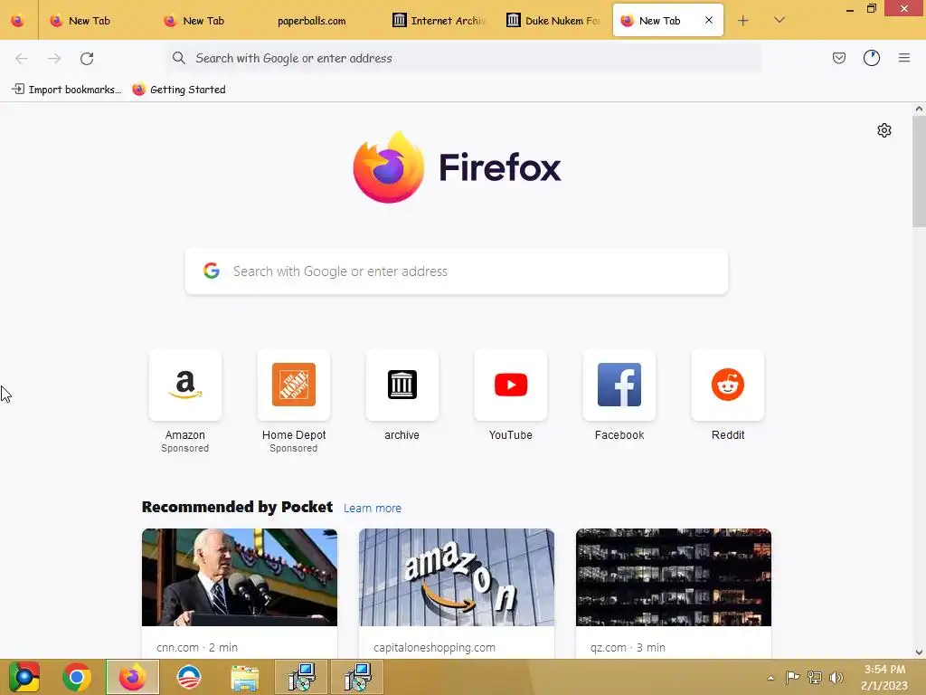Screen dimensions: 926x695
Task: Open the cnn.com Pocket story thumbnail
Action: (239, 577)
